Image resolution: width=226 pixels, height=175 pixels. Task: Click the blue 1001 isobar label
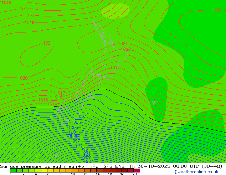(x=73, y=132)
